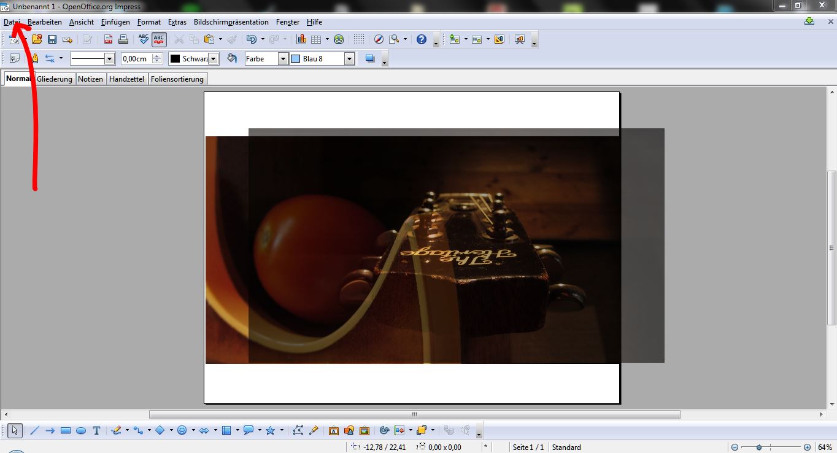Viewport: 837px width, 453px height.
Task: Expand the Symbol Shapes smiley dropdown arrow
Action: (x=193, y=431)
